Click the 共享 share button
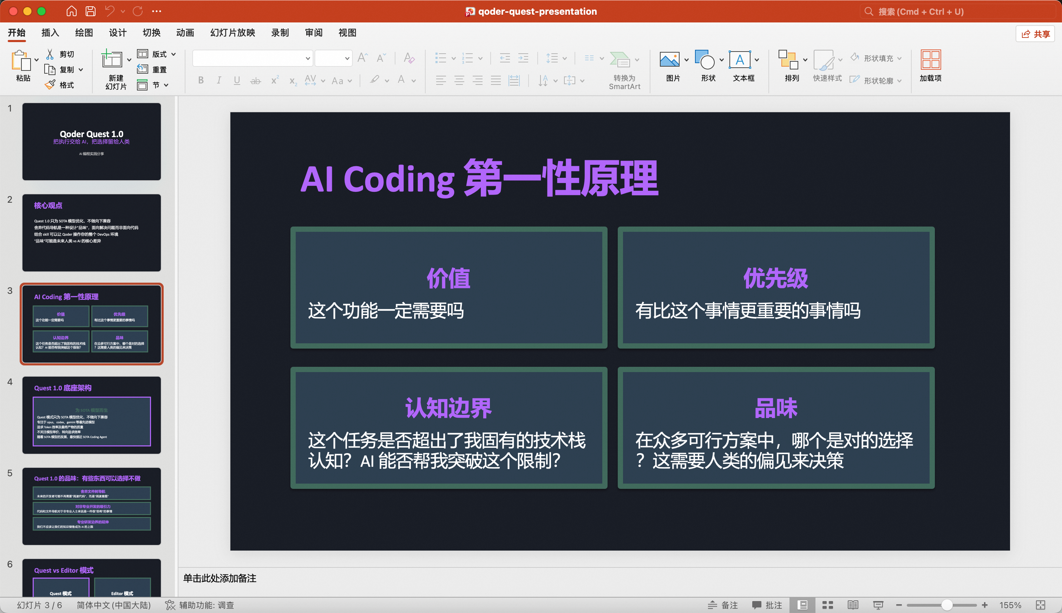 [1035, 34]
